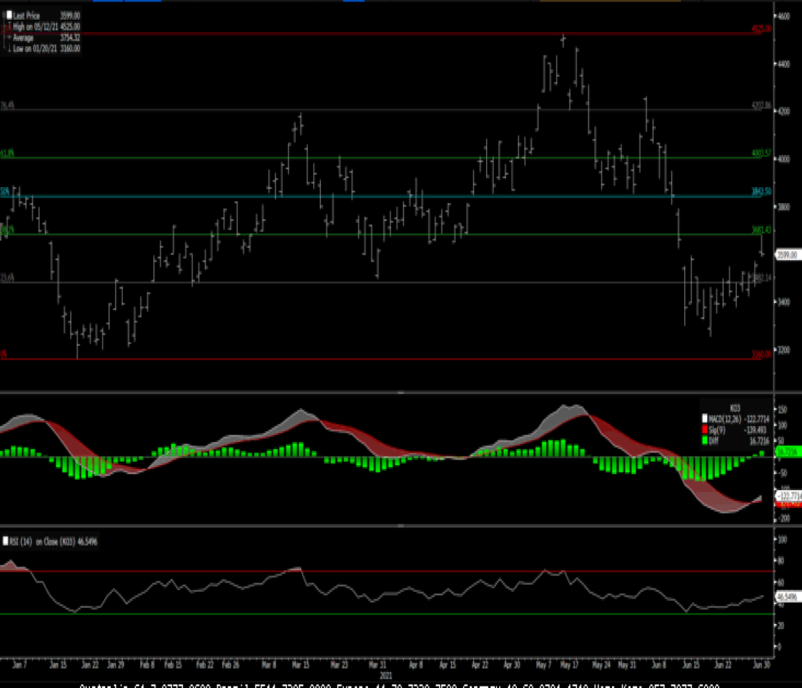Click the 3599.00 last price axis tag
This screenshot has height=688, width=802.
pyautogui.click(x=787, y=255)
